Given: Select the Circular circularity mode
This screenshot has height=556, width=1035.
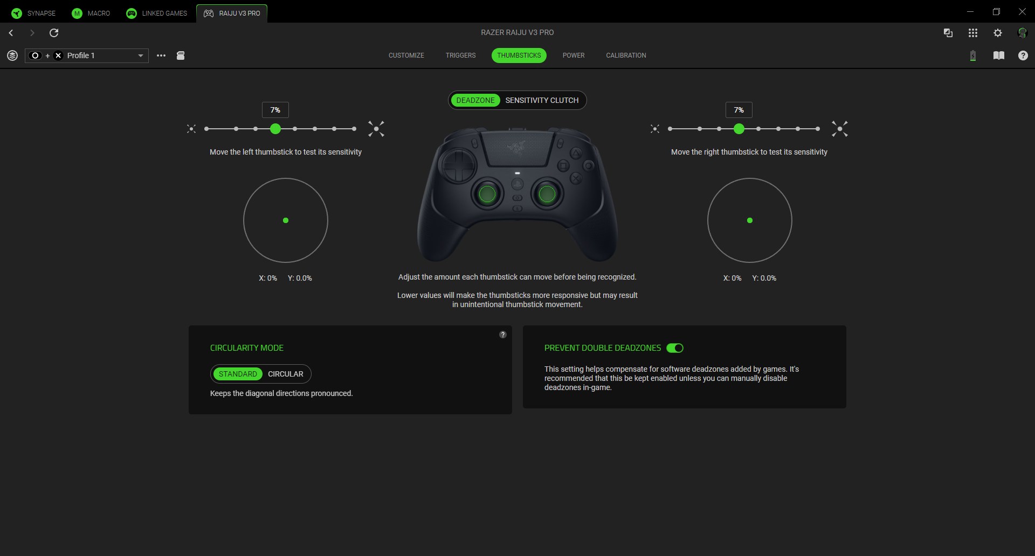Looking at the screenshot, I should (x=285, y=374).
